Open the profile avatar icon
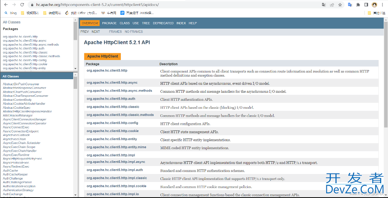This screenshot has width=388, height=198. click(374, 5)
